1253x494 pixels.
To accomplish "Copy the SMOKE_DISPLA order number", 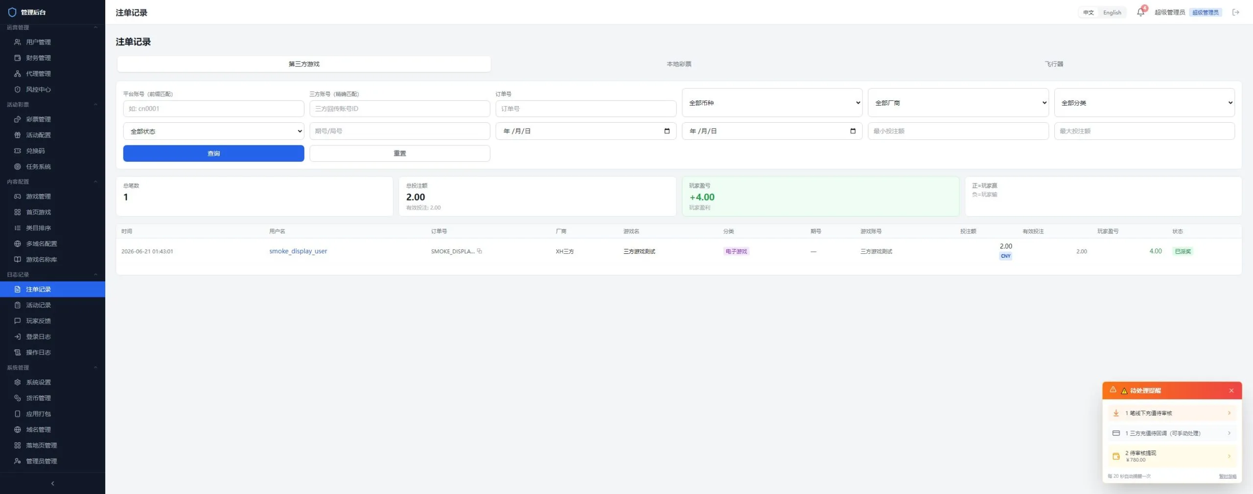I will [x=480, y=251].
